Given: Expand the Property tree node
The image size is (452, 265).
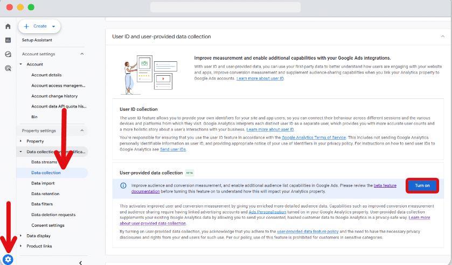Looking at the screenshot, I should click(x=21, y=141).
